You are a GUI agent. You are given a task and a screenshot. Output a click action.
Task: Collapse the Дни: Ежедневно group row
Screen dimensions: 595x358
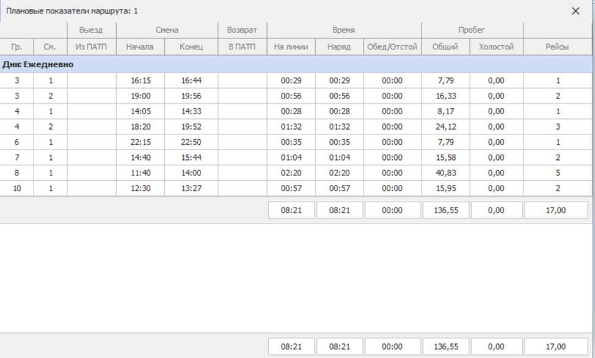(x=38, y=64)
